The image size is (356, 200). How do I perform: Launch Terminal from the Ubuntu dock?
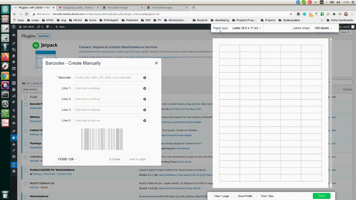click(x=5, y=94)
